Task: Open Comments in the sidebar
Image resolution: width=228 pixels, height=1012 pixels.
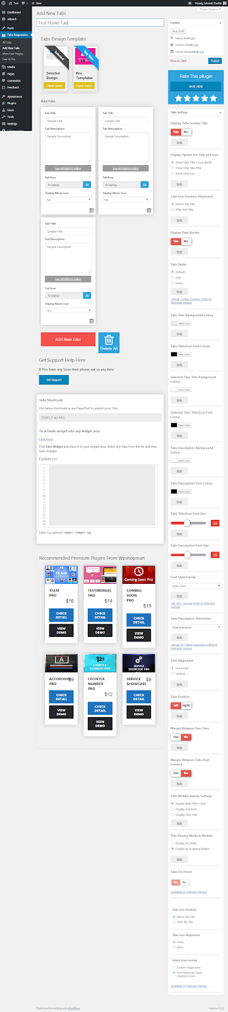Action: point(13,80)
